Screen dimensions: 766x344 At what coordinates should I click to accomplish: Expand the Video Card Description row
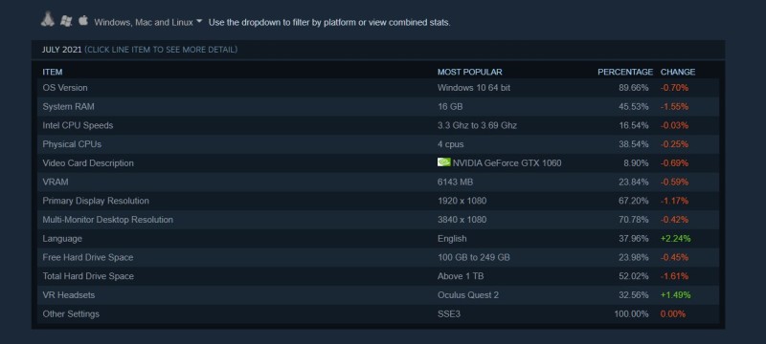coord(377,163)
